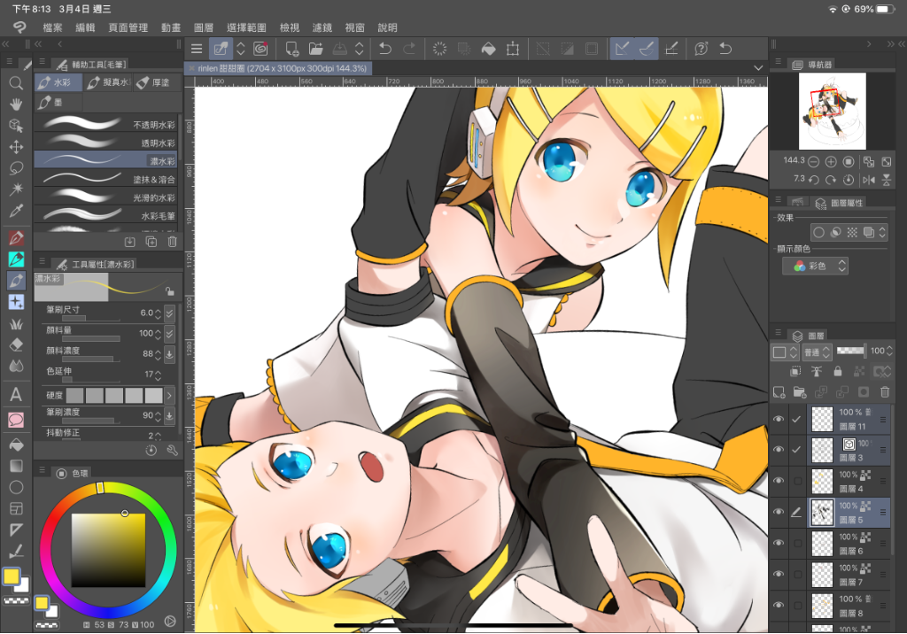
Task: Open the 普通 blending mode dropdown
Action: [x=817, y=352]
